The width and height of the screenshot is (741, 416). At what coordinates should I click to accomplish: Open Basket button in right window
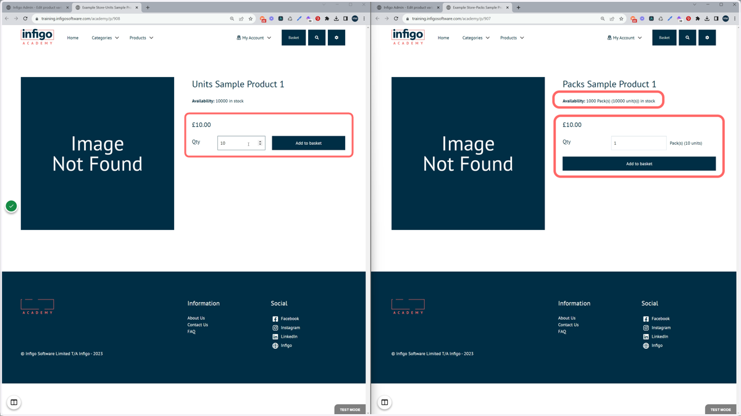(664, 38)
